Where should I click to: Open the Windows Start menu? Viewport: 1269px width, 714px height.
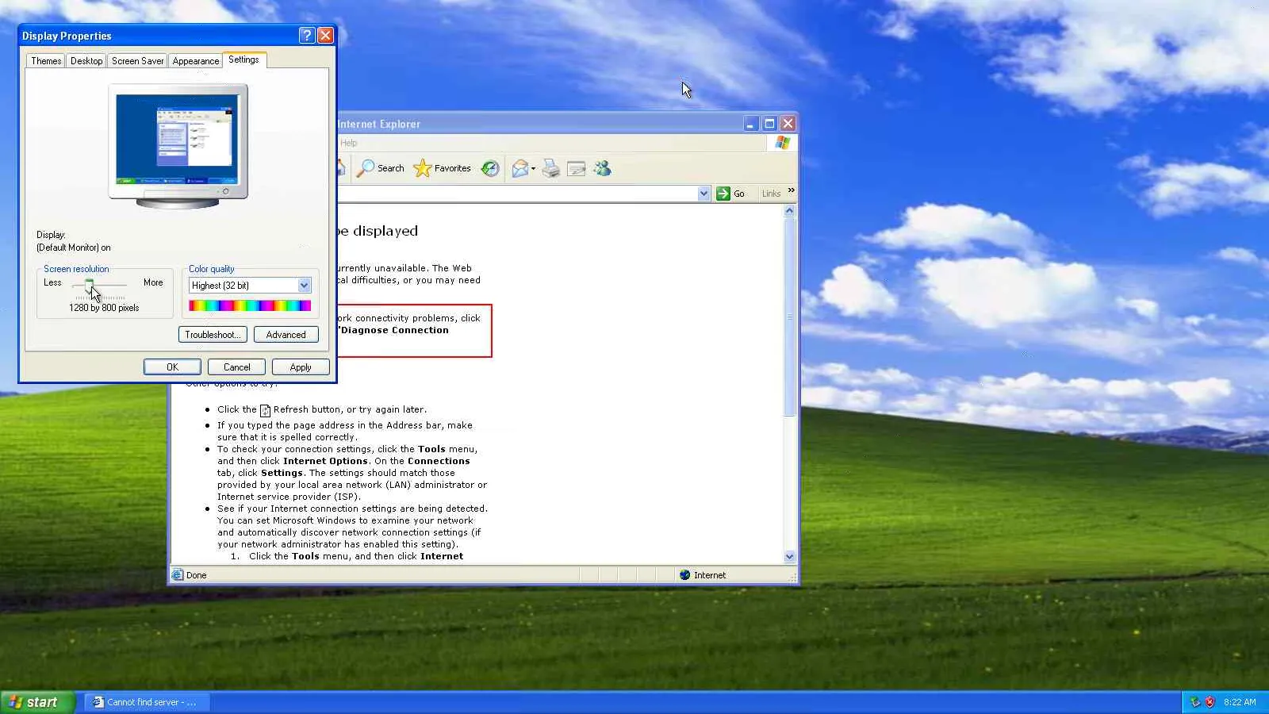tap(37, 702)
